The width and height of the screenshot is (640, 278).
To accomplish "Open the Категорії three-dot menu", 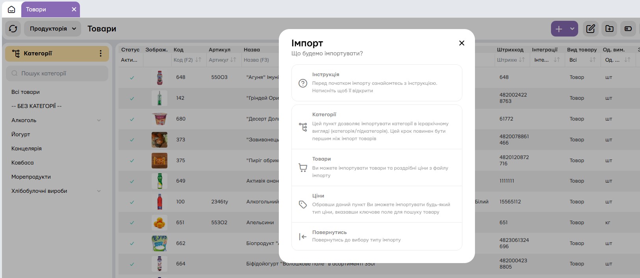I will (x=100, y=53).
